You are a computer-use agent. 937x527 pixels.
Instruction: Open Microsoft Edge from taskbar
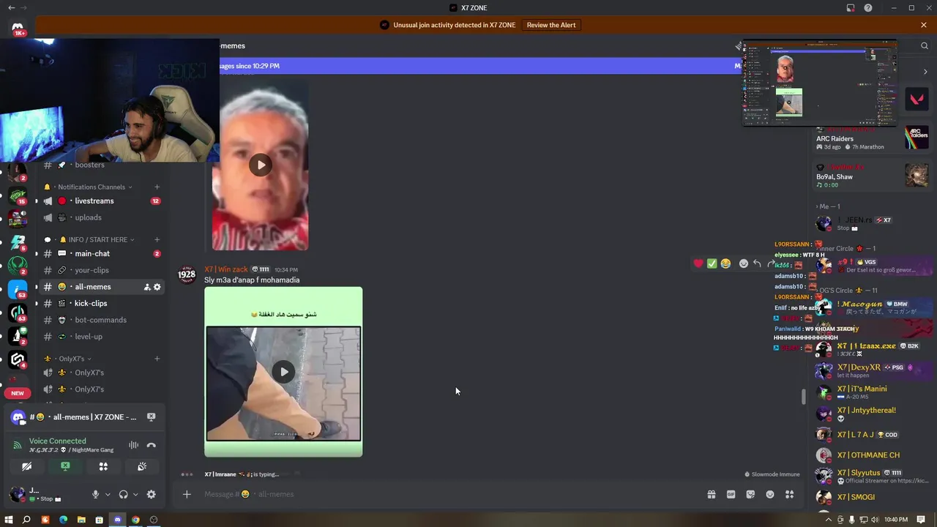pos(63,520)
